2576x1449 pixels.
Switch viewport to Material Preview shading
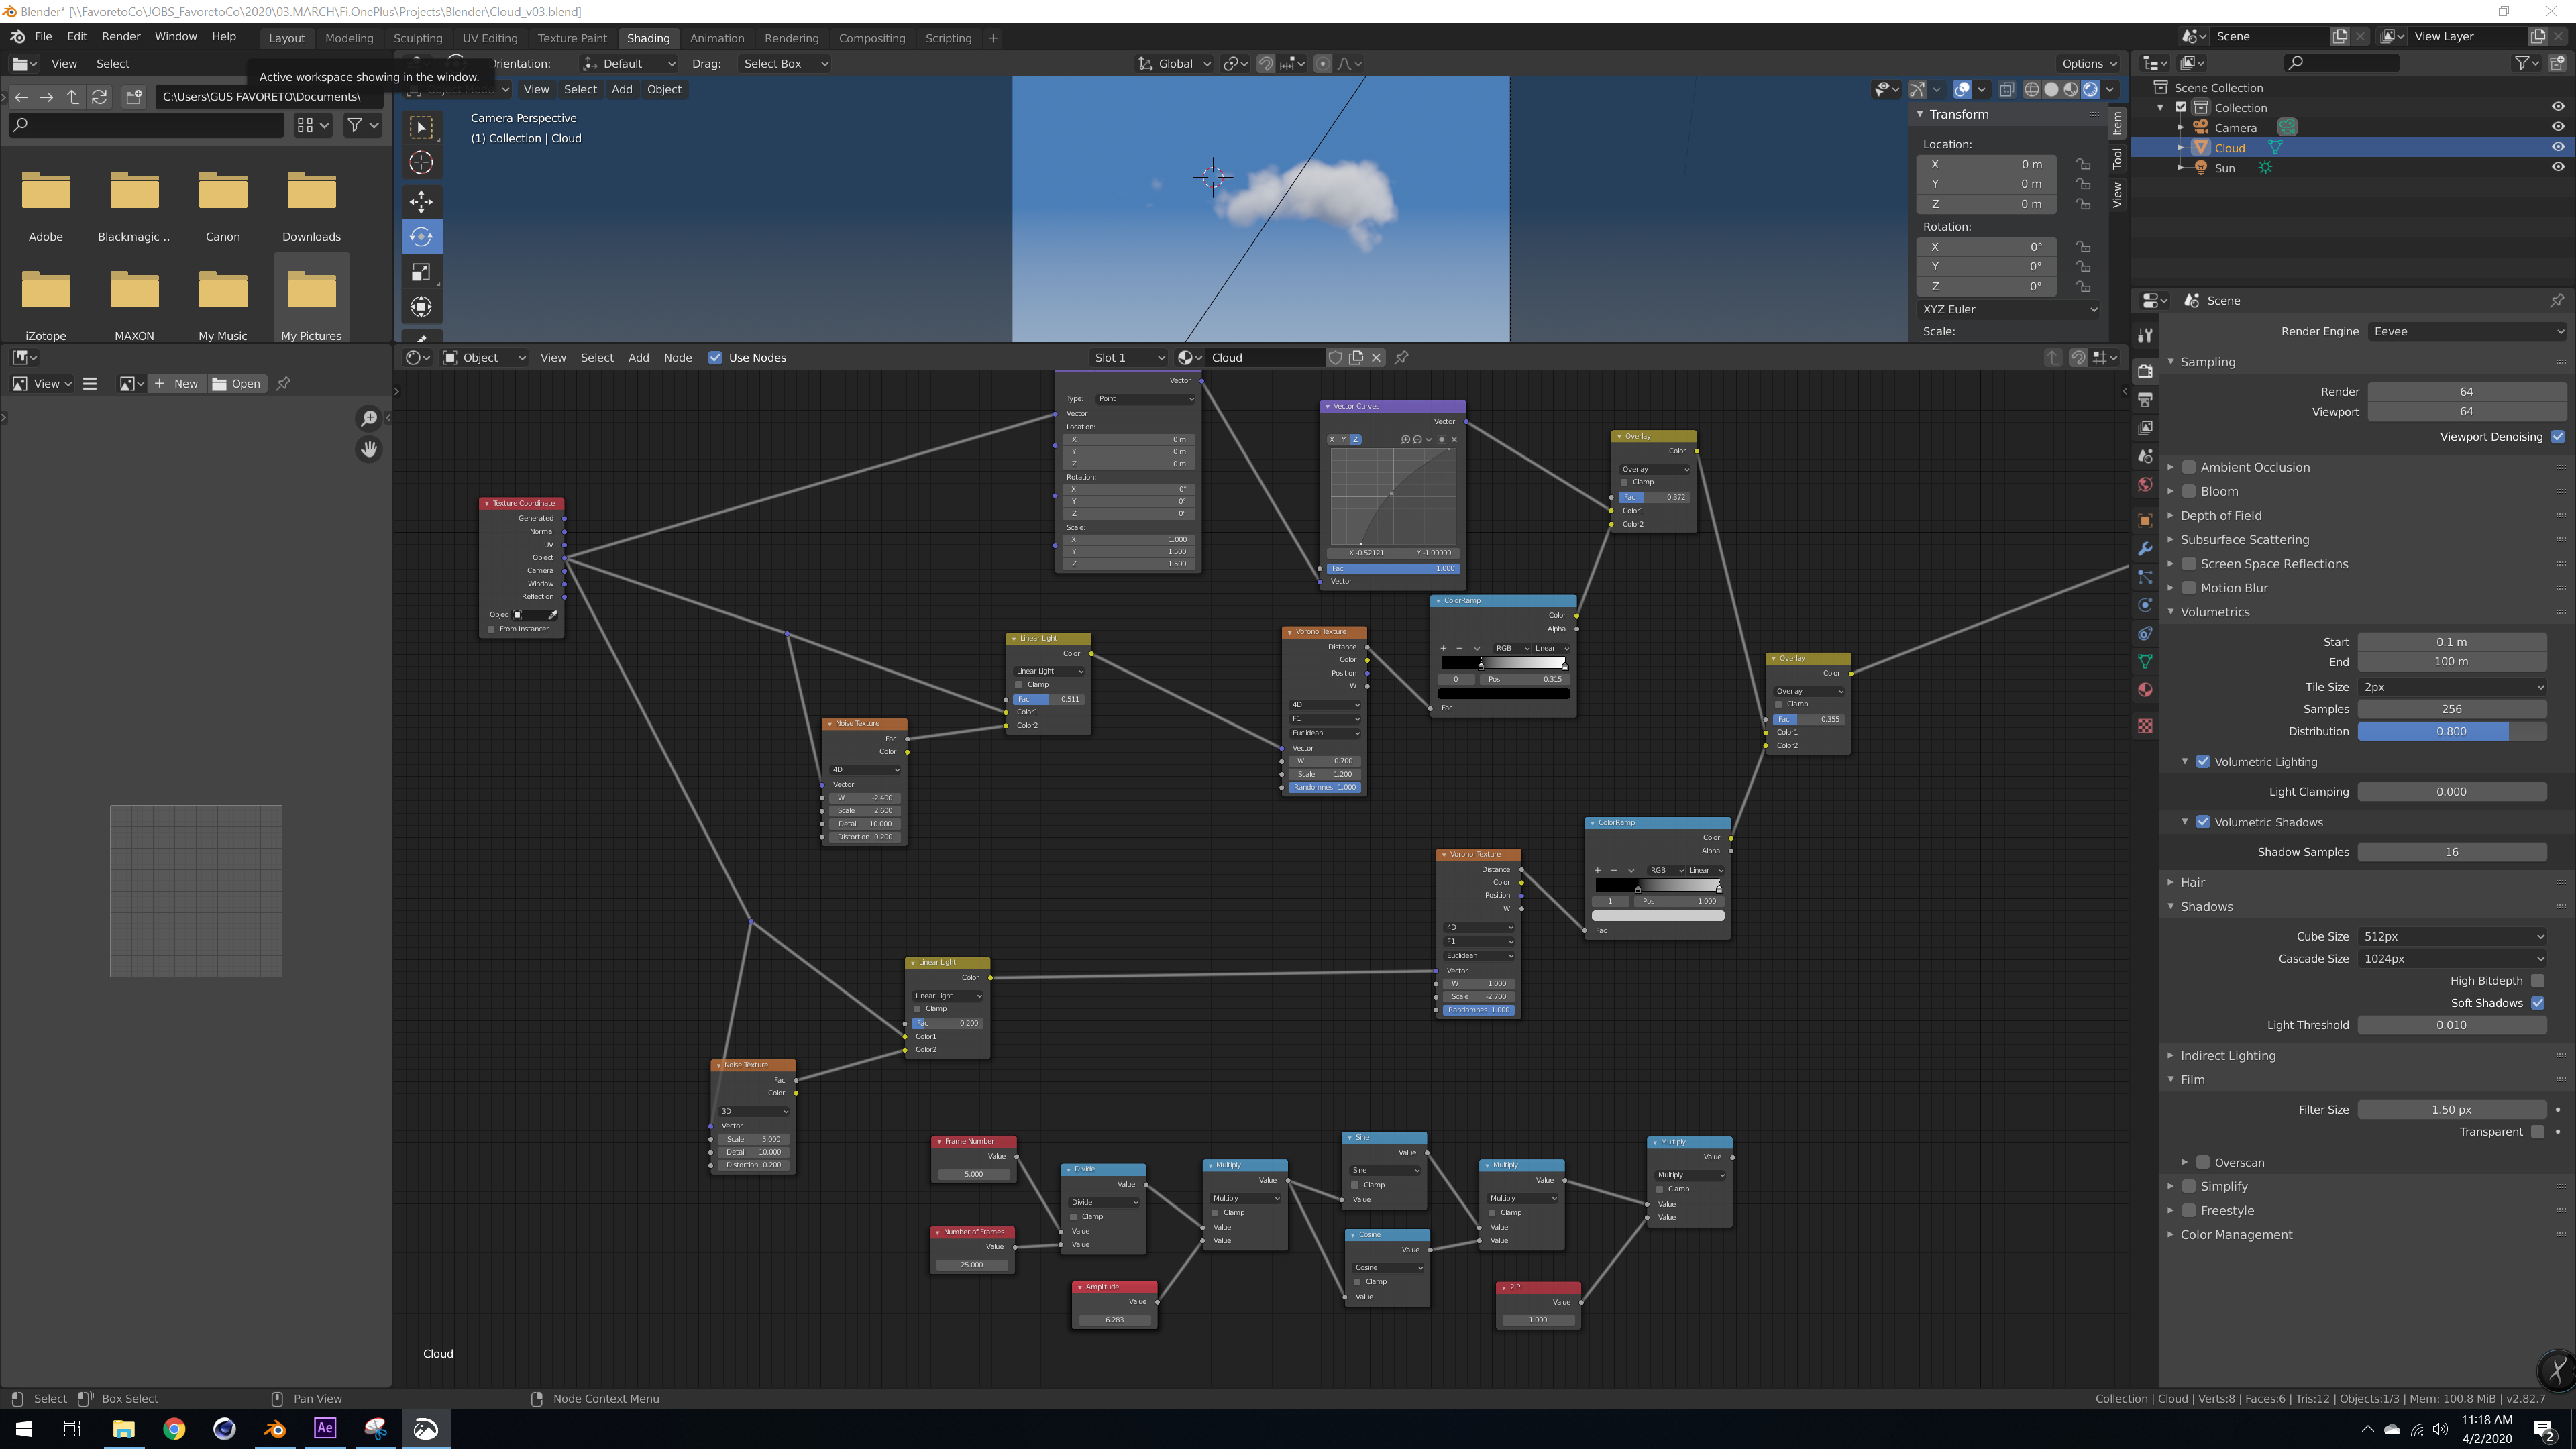(x=2070, y=89)
